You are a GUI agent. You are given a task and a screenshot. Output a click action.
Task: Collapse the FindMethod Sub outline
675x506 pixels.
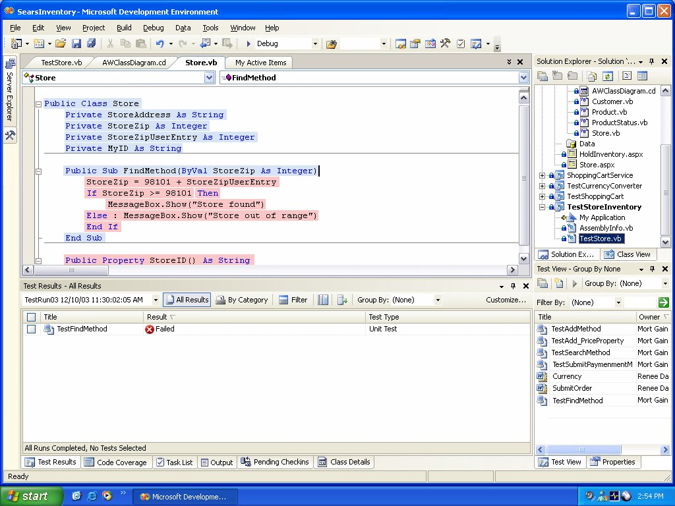tap(38, 171)
